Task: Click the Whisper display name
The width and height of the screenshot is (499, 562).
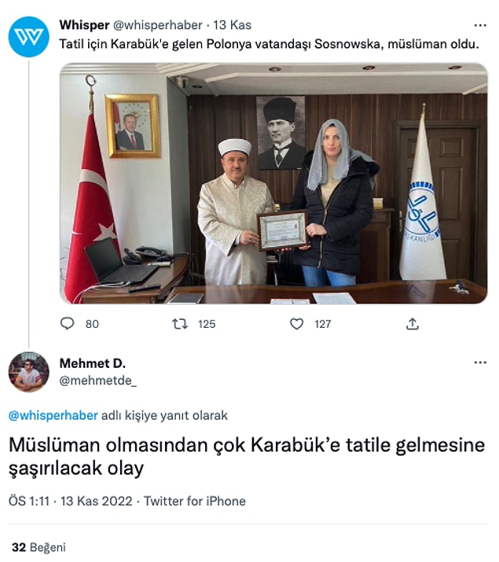Action: (x=84, y=25)
